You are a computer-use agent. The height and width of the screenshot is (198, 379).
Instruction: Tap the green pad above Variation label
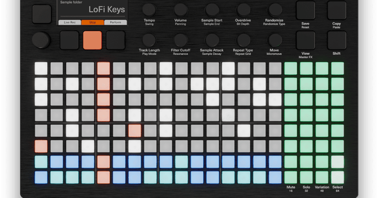pos(322,178)
